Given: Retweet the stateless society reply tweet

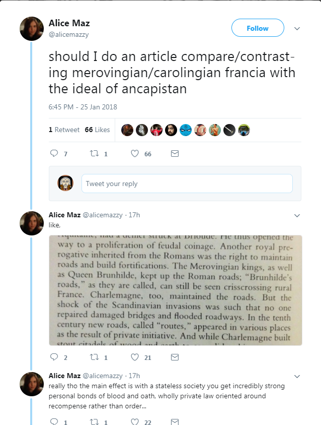Looking at the screenshot, I should coord(94,421).
